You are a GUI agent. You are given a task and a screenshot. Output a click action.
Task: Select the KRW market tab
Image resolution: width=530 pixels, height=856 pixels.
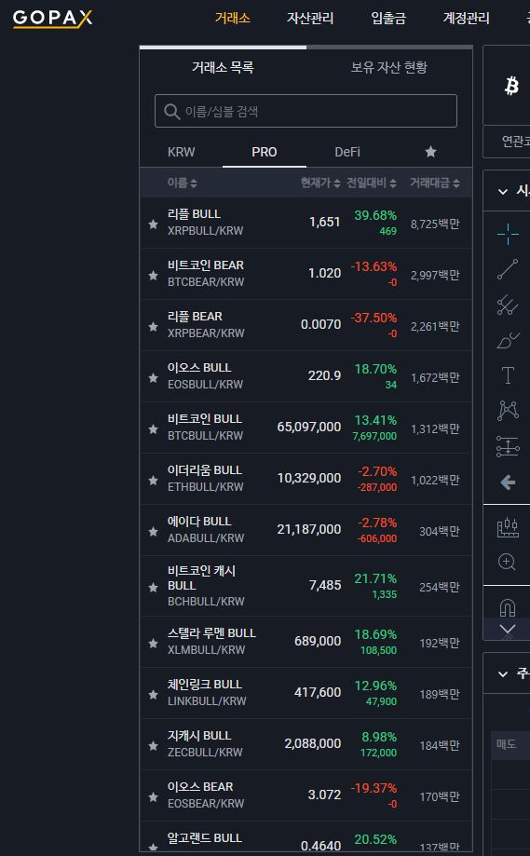[182, 152]
